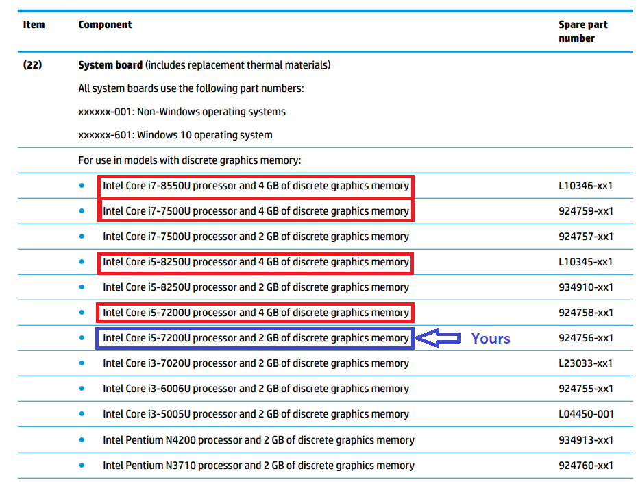Select the i3-5005U 2 GB graphics row
The width and height of the screenshot is (638, 482).
coord(326,414)
